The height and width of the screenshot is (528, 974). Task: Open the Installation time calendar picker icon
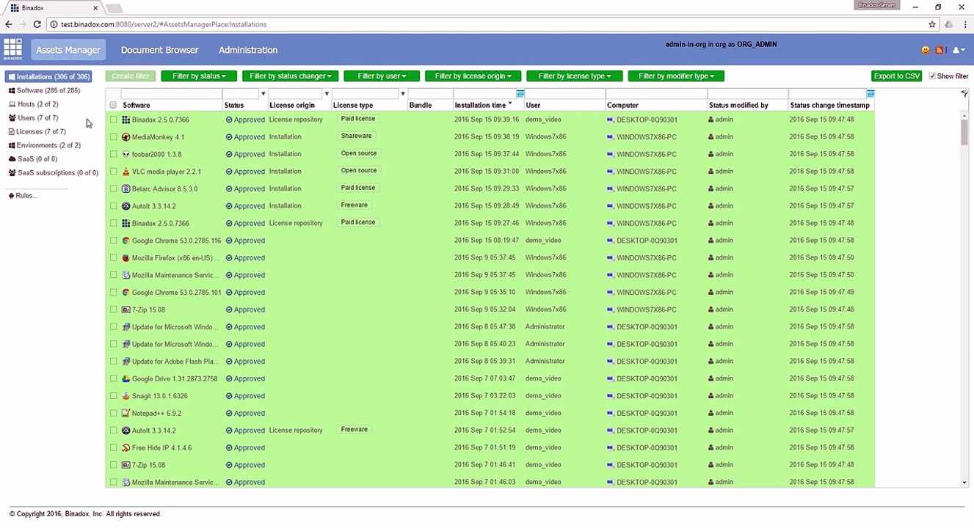tap(520, 94)
